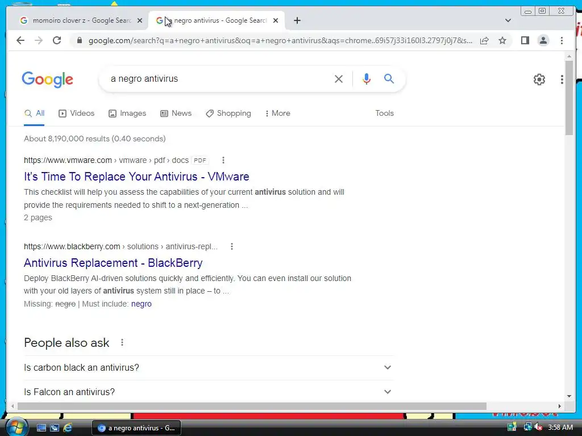Screen dimensions: 582x436
Task: Open a new tab with plus button
Action: point(297,20)
